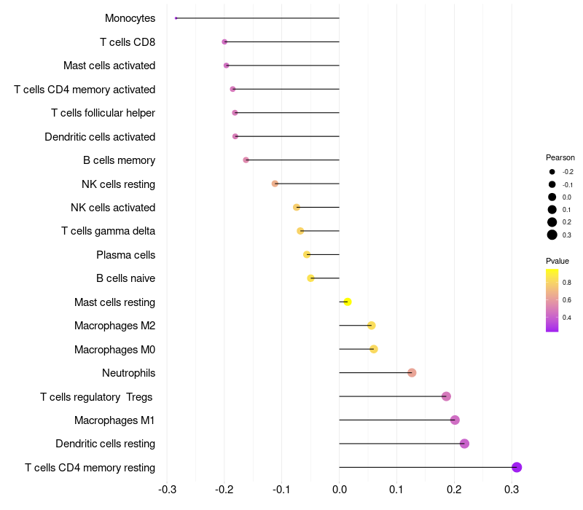
Task: Select the Macrophages M0 data dot
Action: click(x=374, y=349)
